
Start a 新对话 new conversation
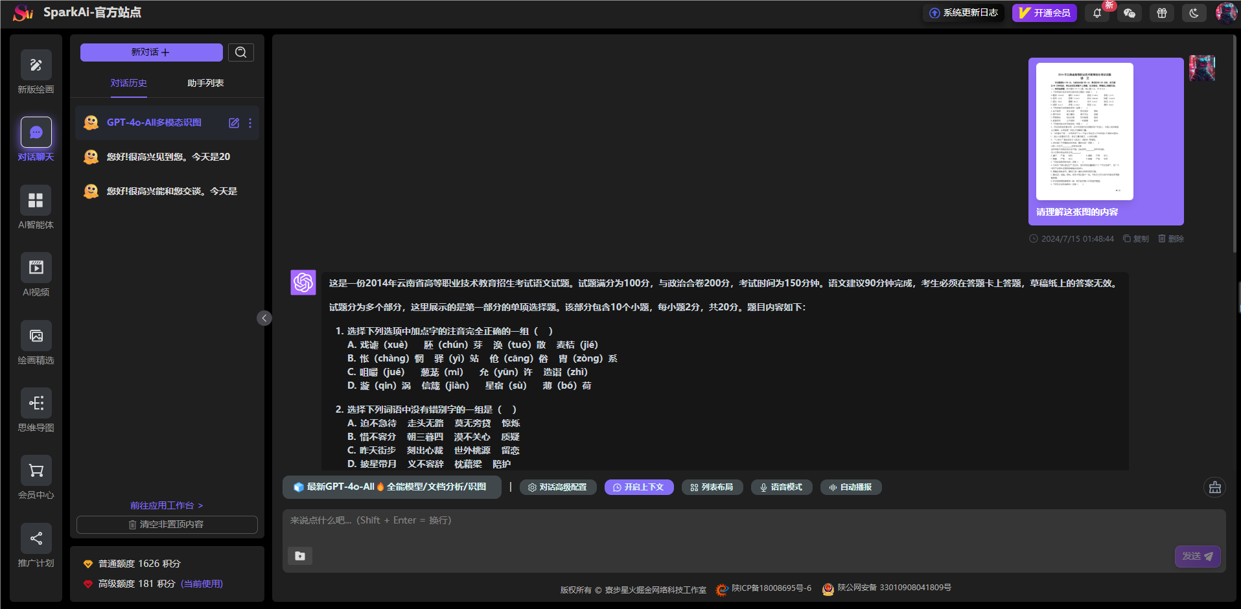pyautogui.click(x=151, y=52)
